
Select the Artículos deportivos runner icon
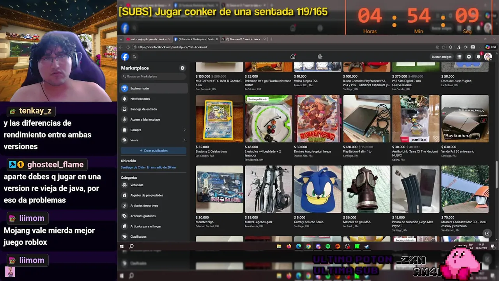[124, 206]
